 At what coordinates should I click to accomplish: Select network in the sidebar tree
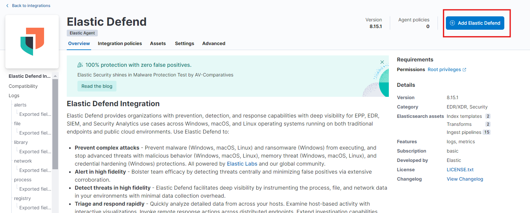23,161
